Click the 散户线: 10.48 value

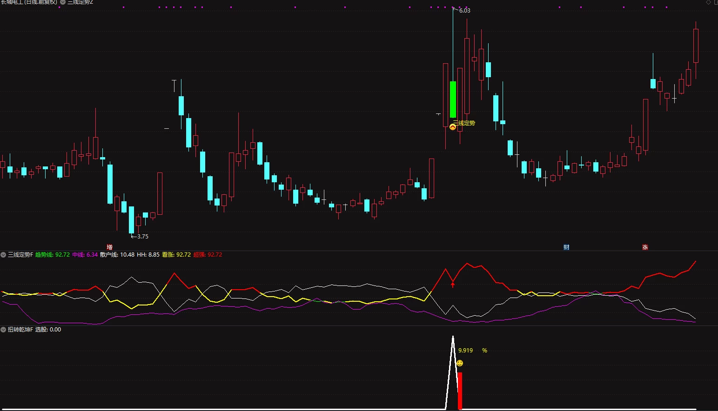[x=117, y=255]
